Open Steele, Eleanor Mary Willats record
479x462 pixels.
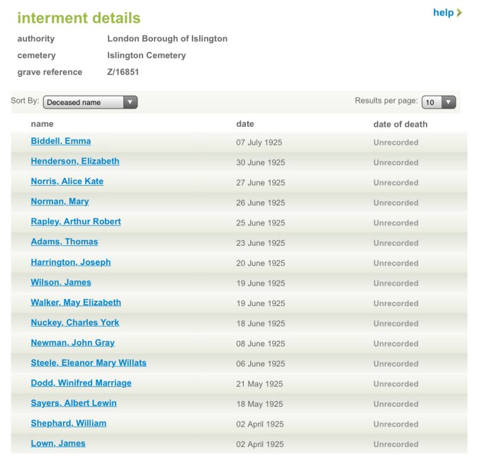89,363
